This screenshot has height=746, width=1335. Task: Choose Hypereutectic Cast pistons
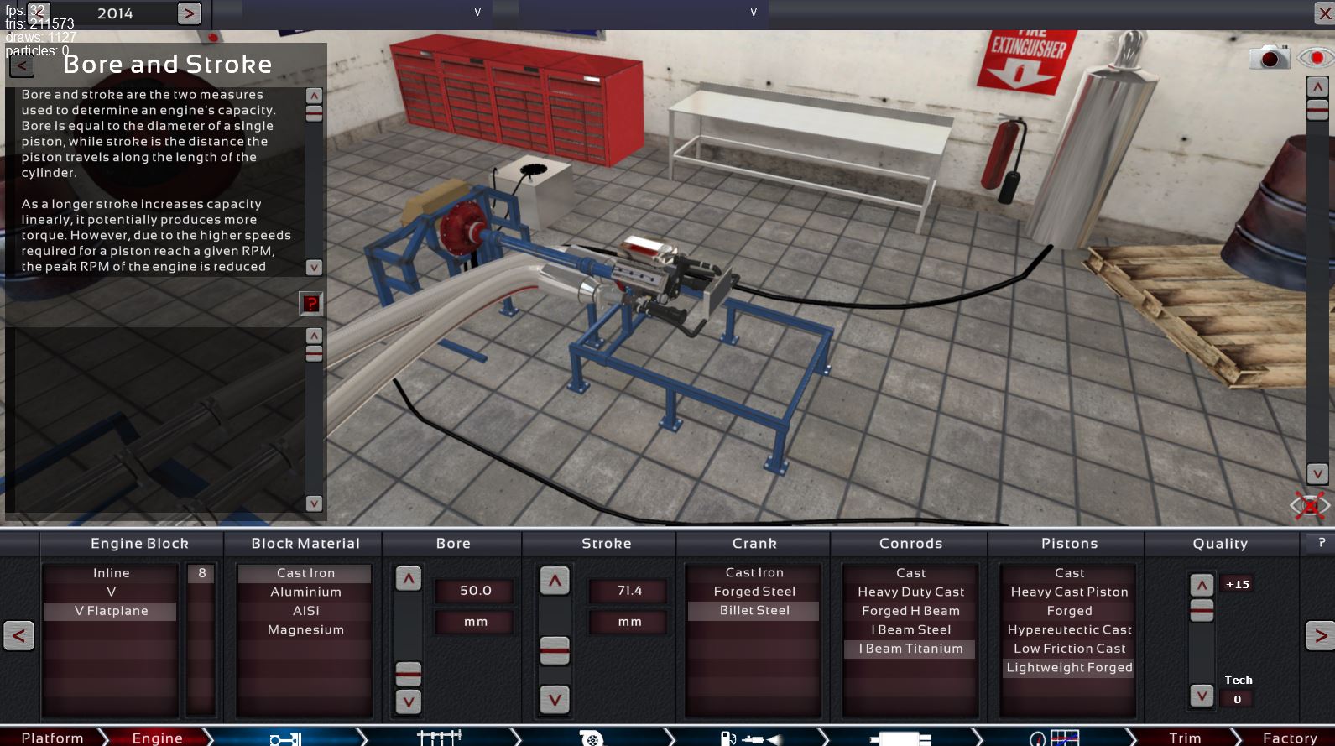click(1069, 630)
